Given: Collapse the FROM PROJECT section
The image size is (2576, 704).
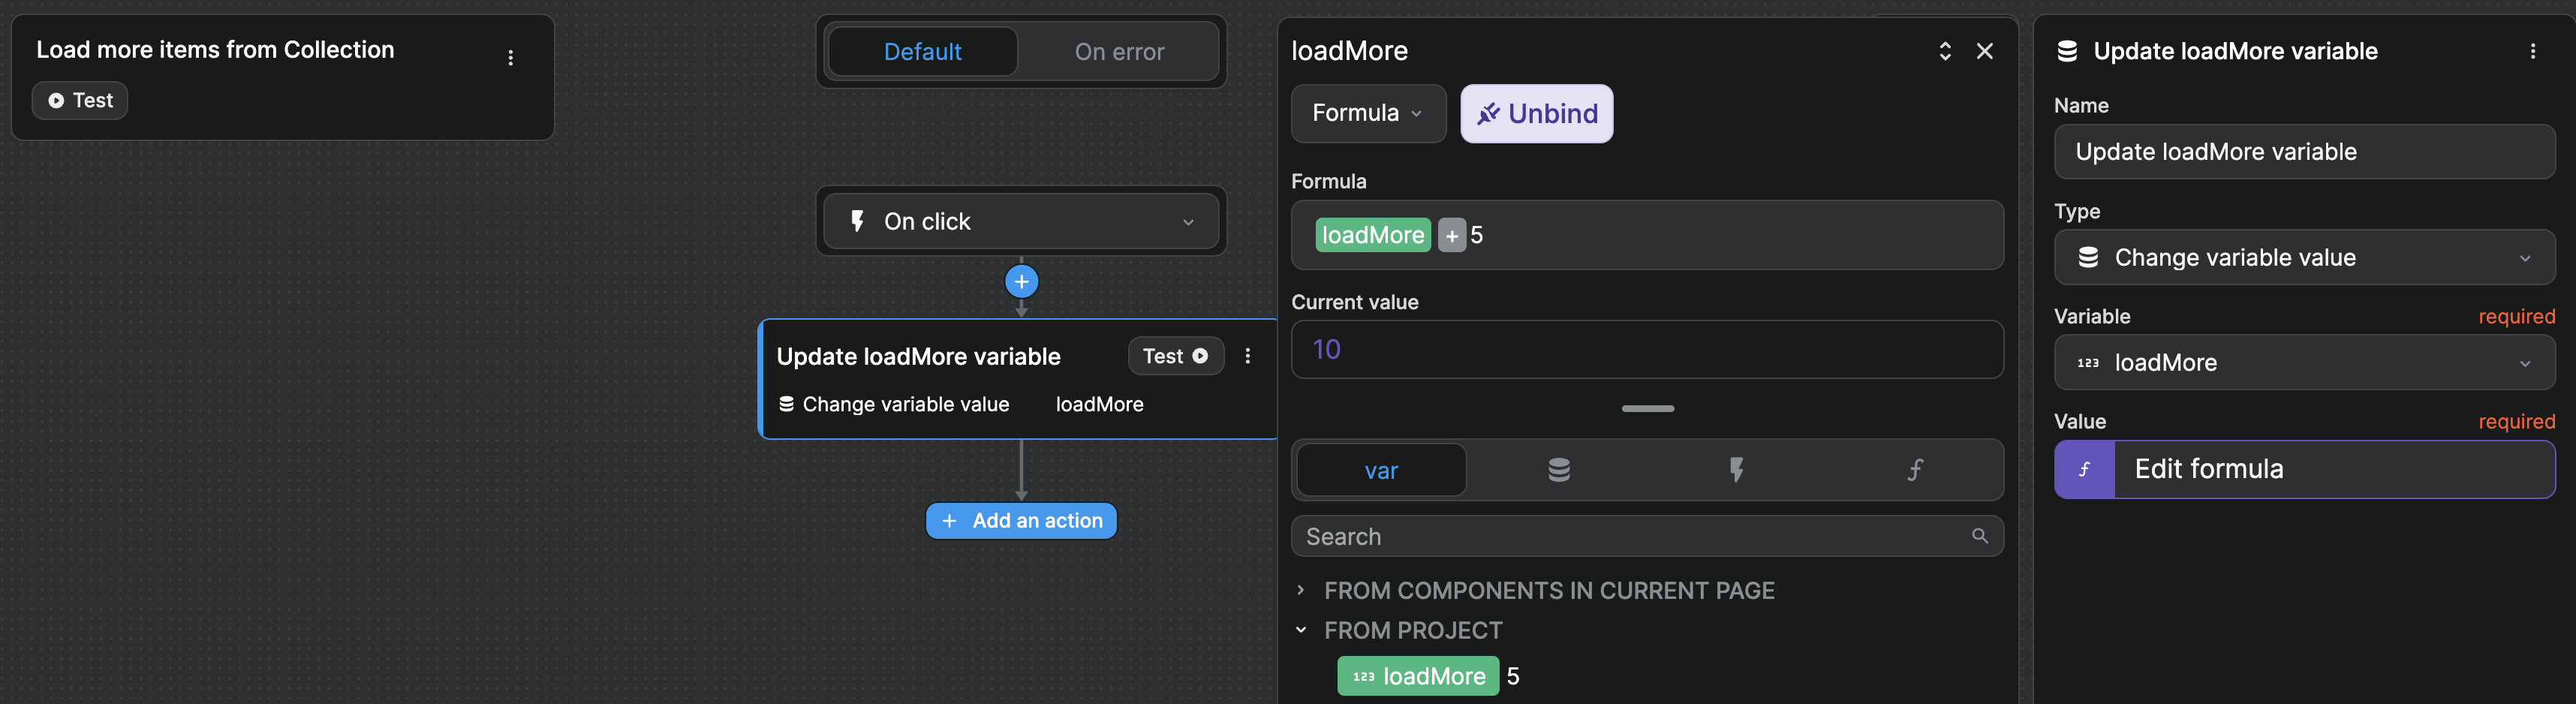Looking at the screenshot, I should tap(1301, 630).
